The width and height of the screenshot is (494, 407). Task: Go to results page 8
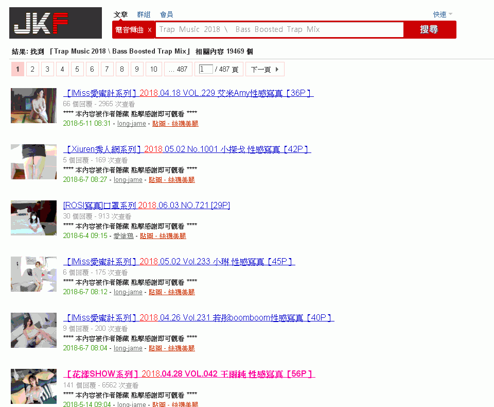pyautogui.click(x=122, y=69)
